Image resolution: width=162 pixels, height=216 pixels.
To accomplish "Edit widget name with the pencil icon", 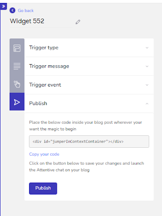I will pyautogui.click(x=78, y=22).
